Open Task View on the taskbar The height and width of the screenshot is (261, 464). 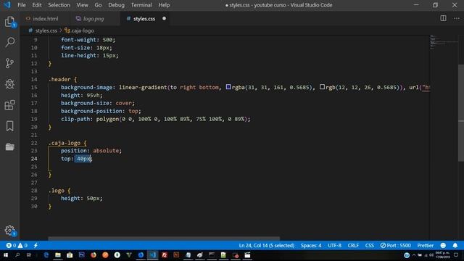tap(29, 255)
